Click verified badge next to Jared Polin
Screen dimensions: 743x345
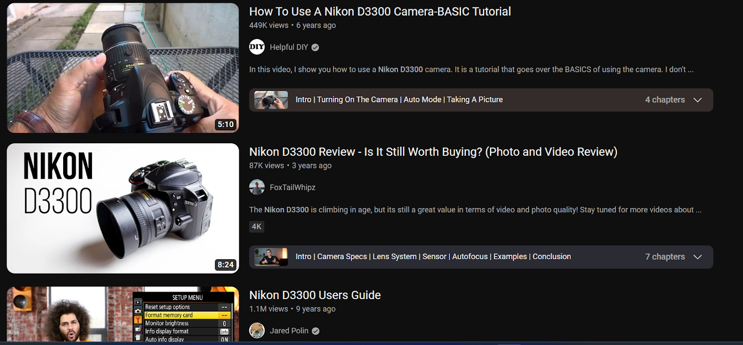pos(316,331)
